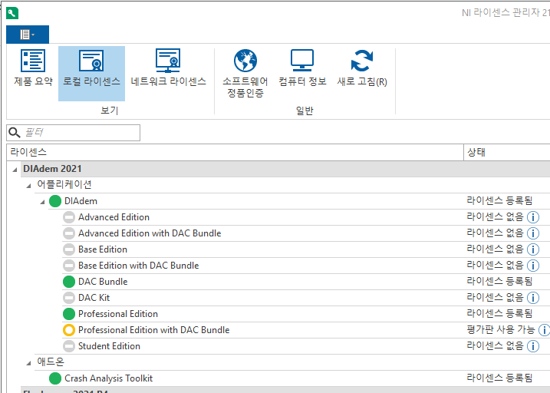The image size is (550, 393).
Task: Select Base Edition with DAC Bundle text
Action: tap(138, 266)
